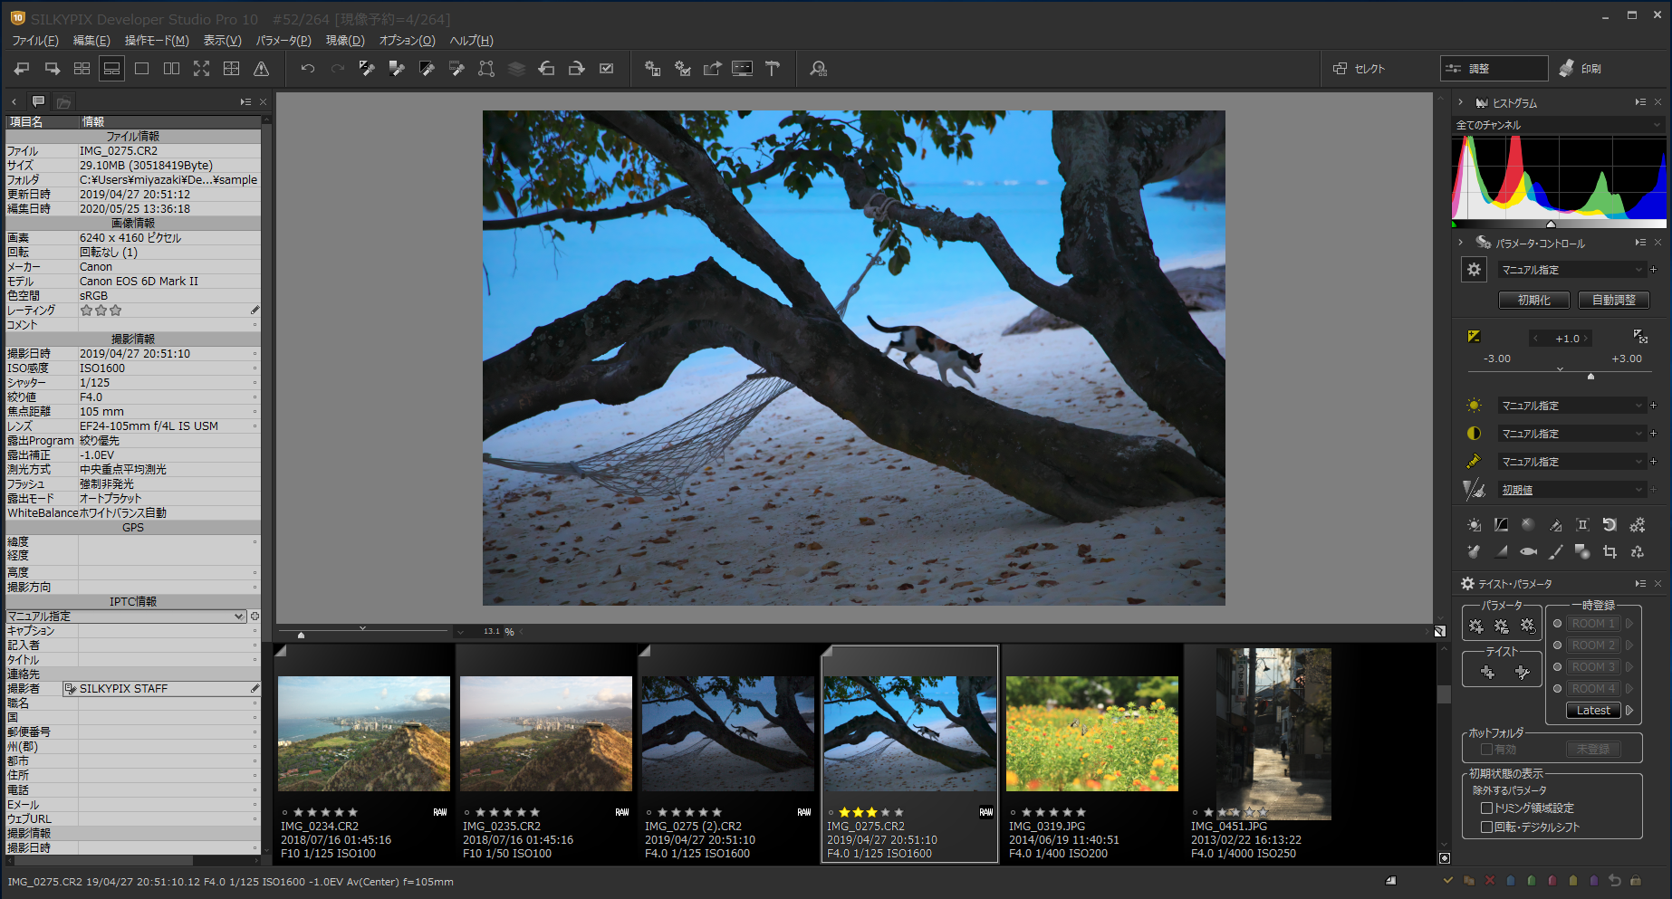Toggle highlight/shadow warning triangle icon

click(261, 69)
